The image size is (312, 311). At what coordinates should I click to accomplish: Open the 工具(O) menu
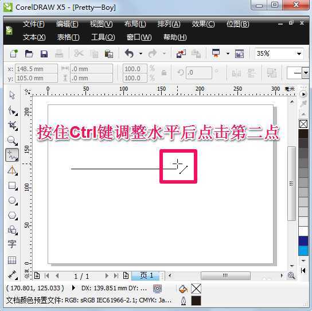click(103, 37)
